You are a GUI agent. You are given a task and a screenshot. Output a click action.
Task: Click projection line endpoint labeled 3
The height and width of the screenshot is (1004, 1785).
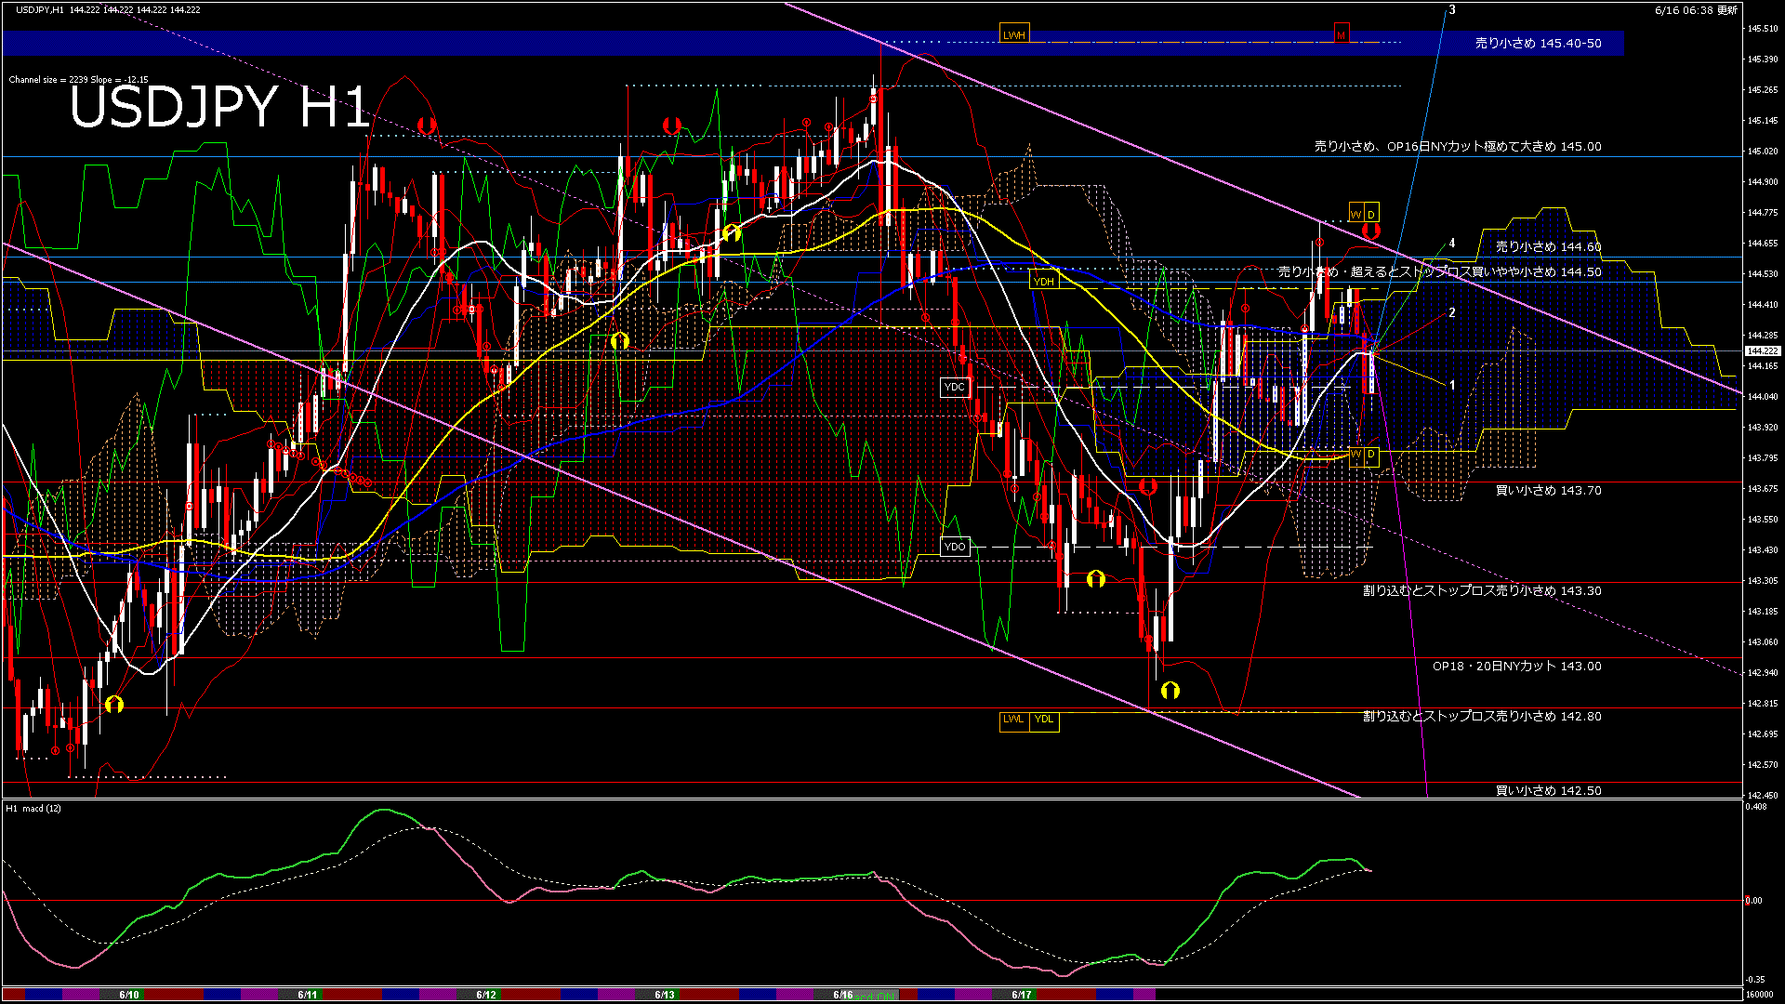click(x=1451, y=10)
